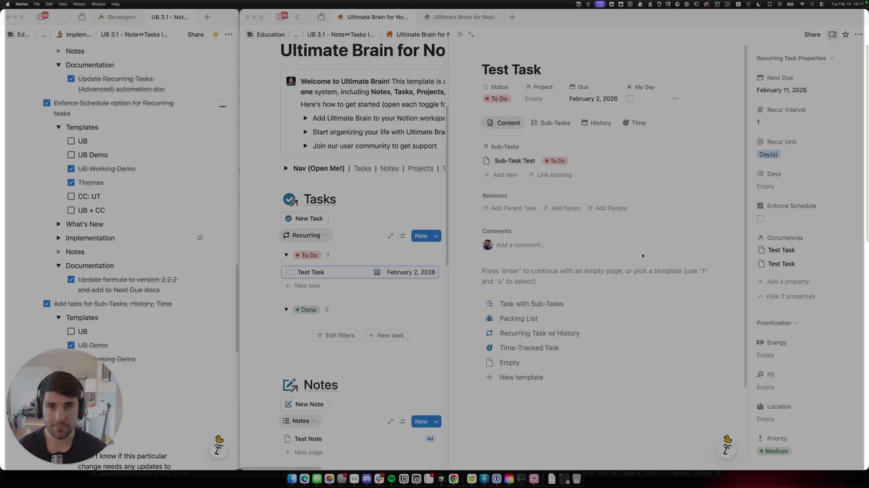Click the New Task button
Image resolution: width=869 pixels, height=488 pixels.
pyautogui.click(x=303, y=218)
